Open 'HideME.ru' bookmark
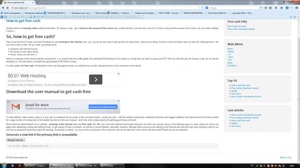 tap(119, 13)
